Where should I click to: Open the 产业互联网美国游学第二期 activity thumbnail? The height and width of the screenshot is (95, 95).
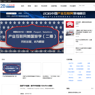(x=12, y=69)
